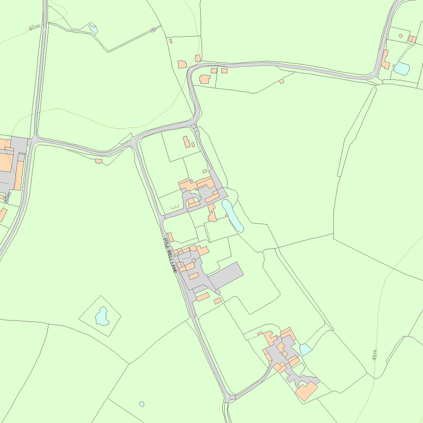This screenshot has height=423, width=423.
Task: Click the 45m contour label near bottom right
Action: [375, 355]
